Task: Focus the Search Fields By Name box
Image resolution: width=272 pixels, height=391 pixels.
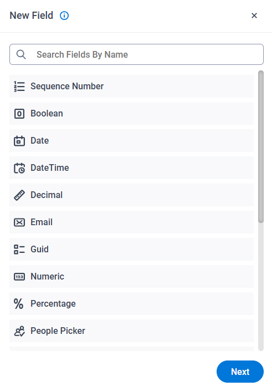Action: (x=136, y=54)
